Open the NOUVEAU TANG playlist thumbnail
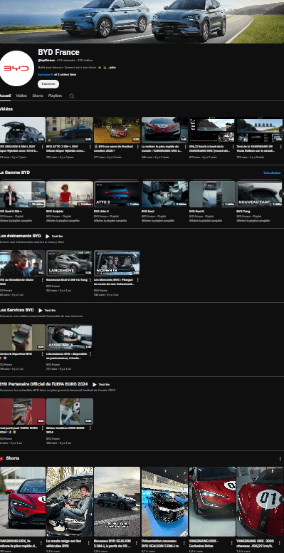The width and height of the screenshot is (284, 553). coord(260,194)
